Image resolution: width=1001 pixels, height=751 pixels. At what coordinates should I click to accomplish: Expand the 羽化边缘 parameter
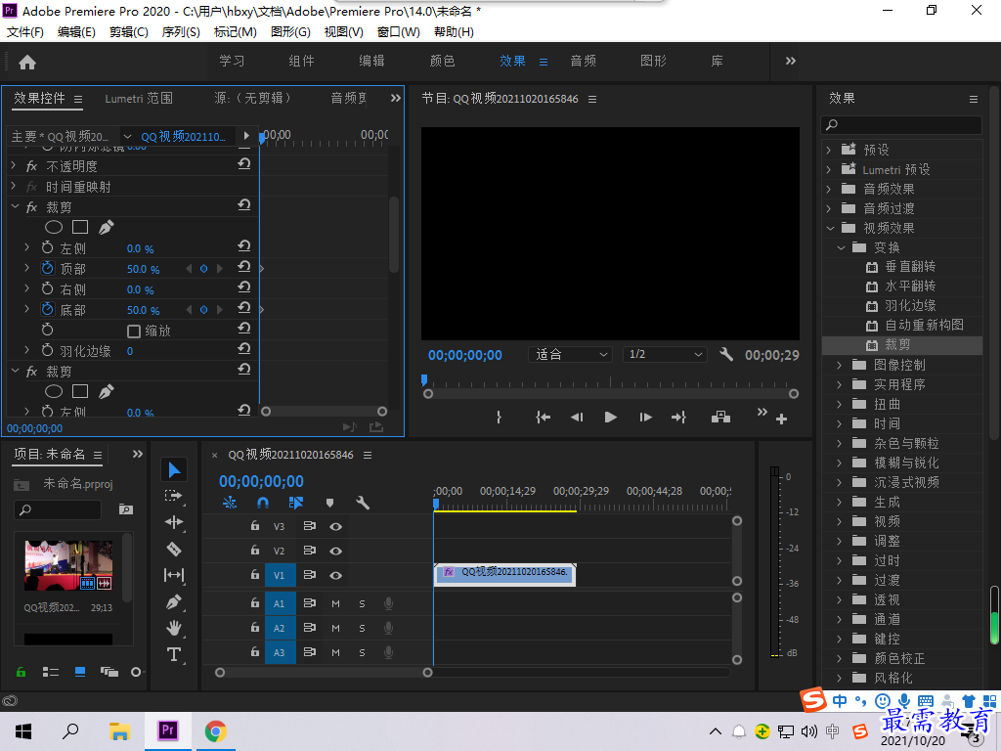pos(26,350)
